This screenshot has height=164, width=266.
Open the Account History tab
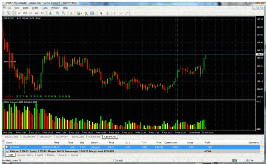(x=25, y=155)
